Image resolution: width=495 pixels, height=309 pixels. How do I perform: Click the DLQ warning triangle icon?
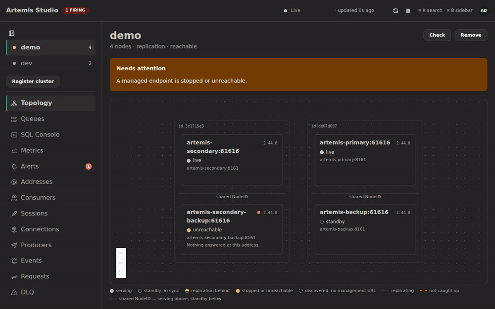[x=14, y=293]
